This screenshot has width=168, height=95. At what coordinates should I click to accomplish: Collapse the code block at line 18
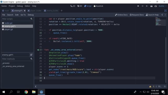[x=43, y=39]
